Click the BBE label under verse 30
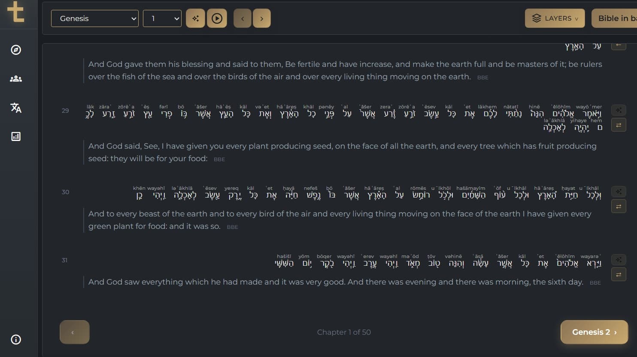The image size is (637, 357). click(x=232, y=227)
